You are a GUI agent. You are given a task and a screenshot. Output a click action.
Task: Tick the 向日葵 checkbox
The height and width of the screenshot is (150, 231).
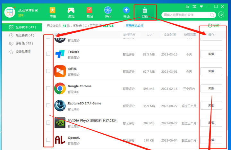pyautogui.click(x=48, y=71)
